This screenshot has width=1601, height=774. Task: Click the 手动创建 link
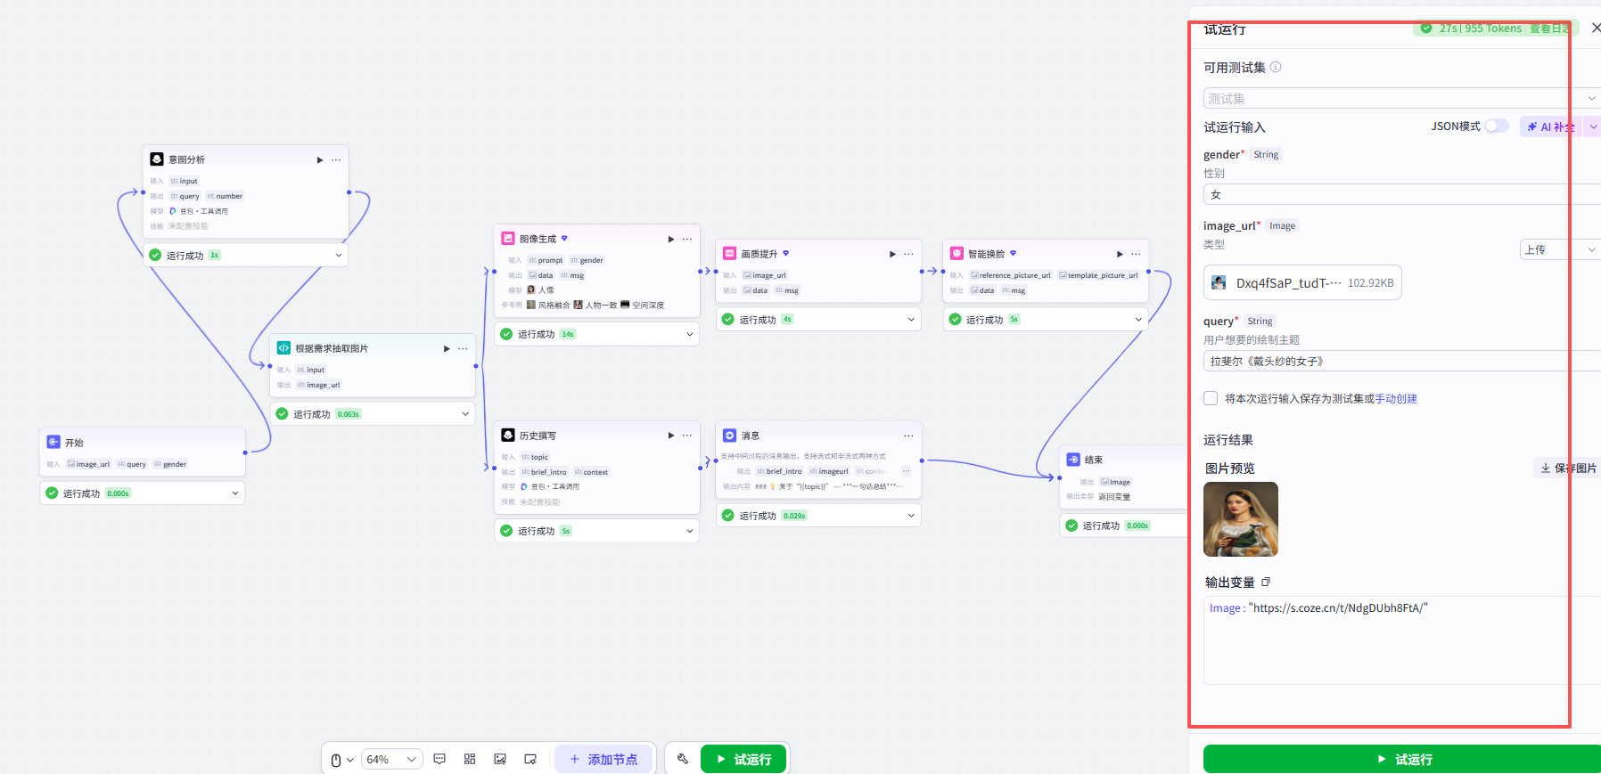(1396, 398)
